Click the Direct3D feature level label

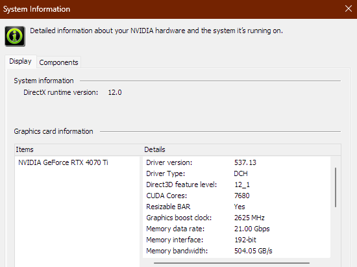coord(182,184)
